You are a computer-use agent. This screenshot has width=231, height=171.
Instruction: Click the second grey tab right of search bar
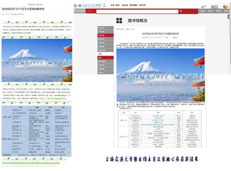tap(210, 11)
